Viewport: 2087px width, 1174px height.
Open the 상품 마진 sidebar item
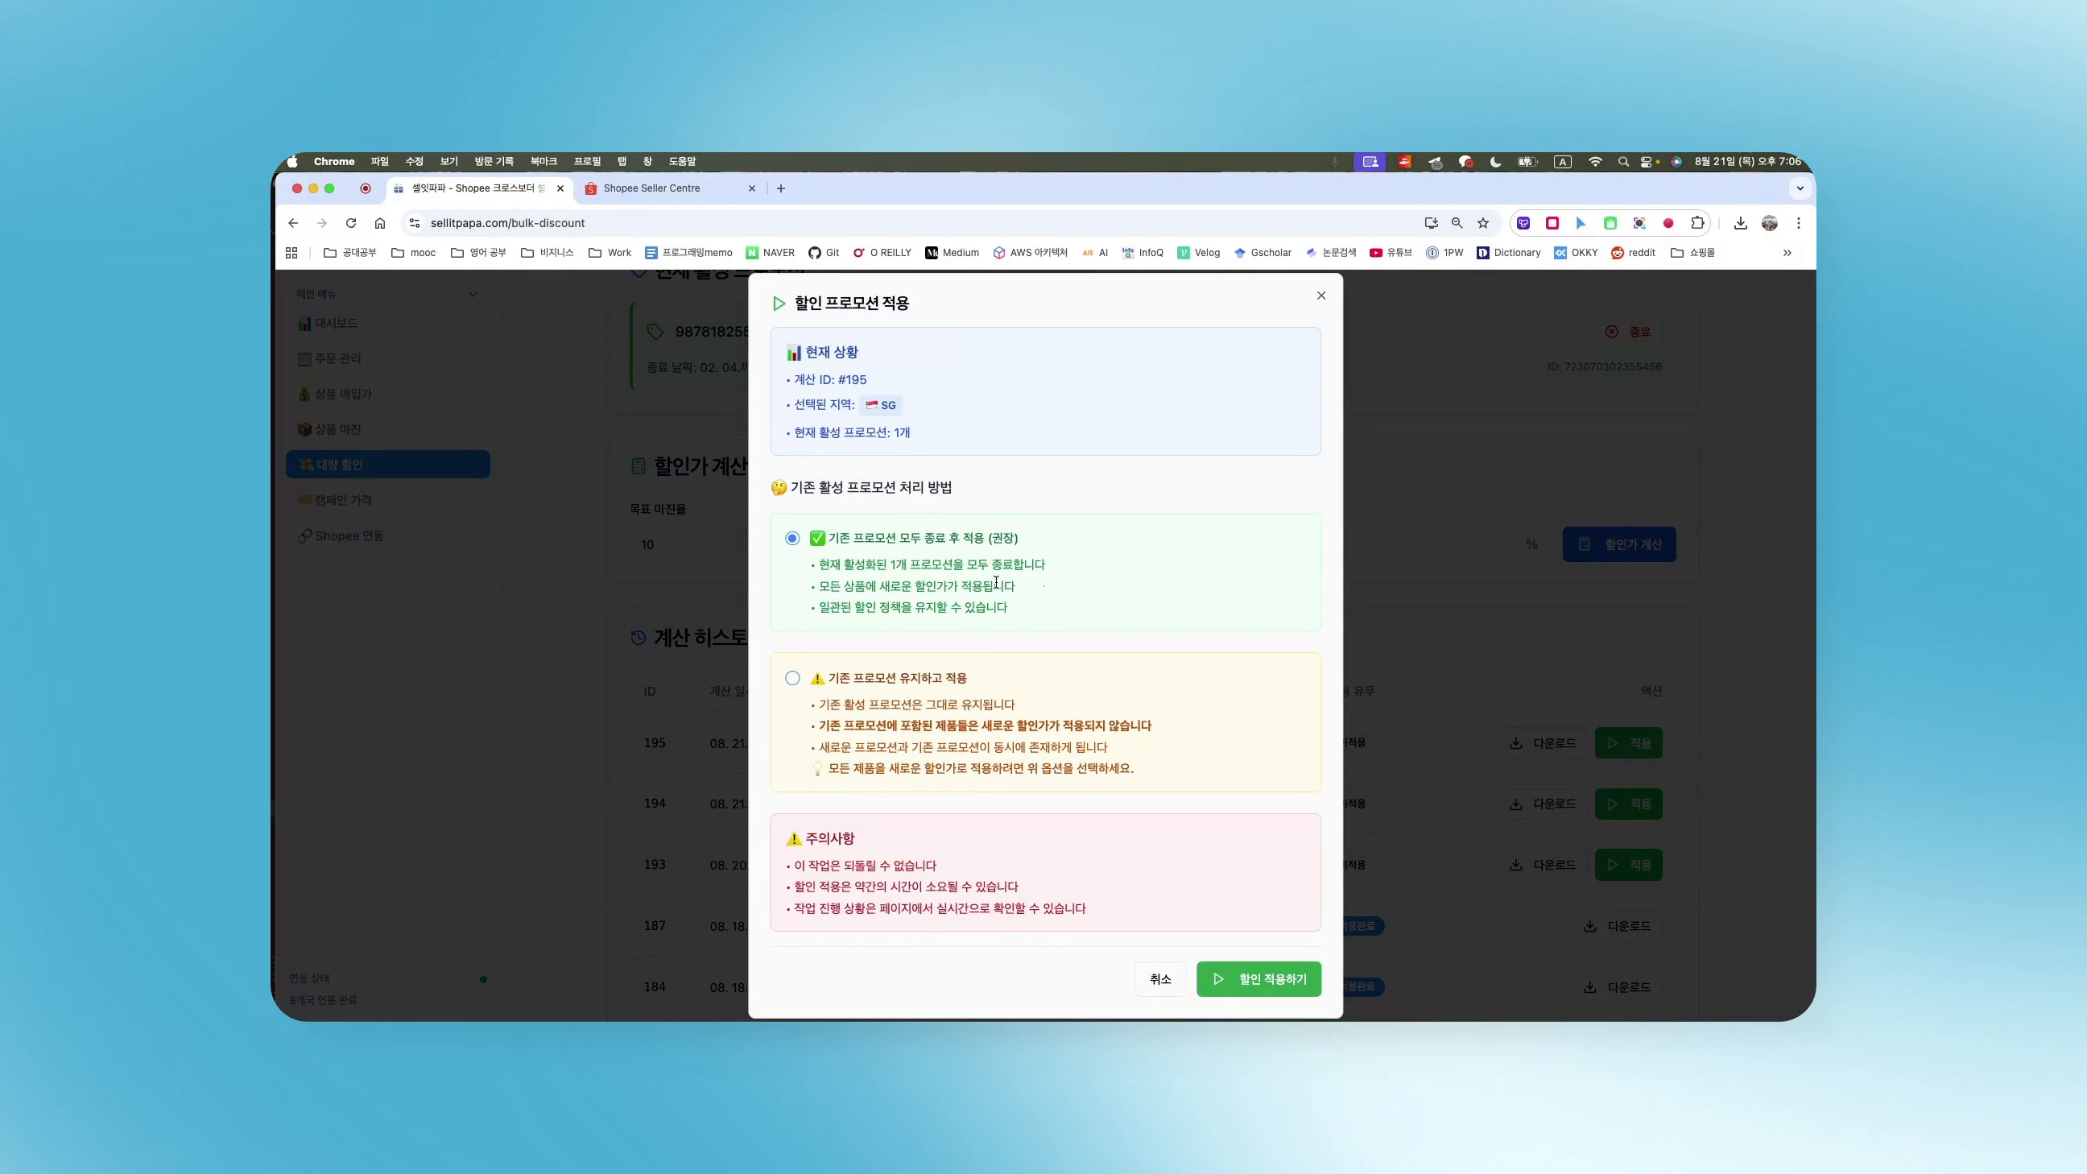[339, 428]
